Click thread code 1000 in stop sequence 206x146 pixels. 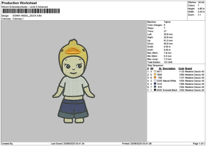click(182, 90)
